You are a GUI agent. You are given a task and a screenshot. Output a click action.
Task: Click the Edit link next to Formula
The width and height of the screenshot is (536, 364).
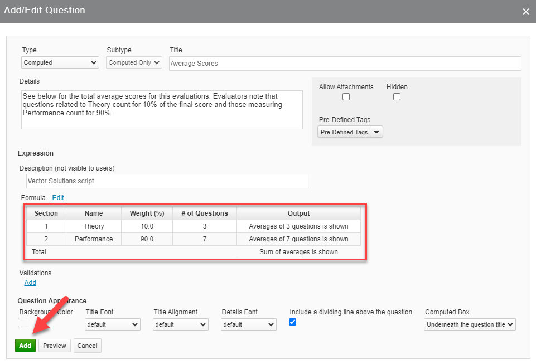coord(58,198)
